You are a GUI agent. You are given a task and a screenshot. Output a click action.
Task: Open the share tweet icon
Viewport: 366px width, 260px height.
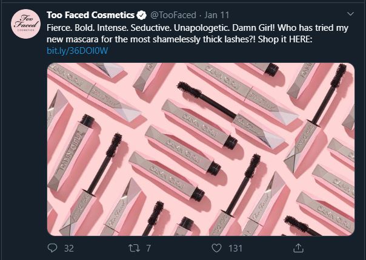click(298, 248)
